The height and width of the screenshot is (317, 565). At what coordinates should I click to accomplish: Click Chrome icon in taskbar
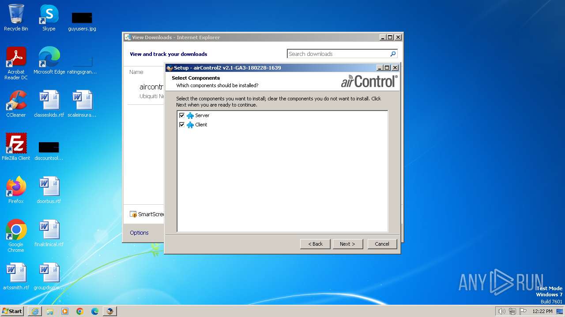pos(80,311)
